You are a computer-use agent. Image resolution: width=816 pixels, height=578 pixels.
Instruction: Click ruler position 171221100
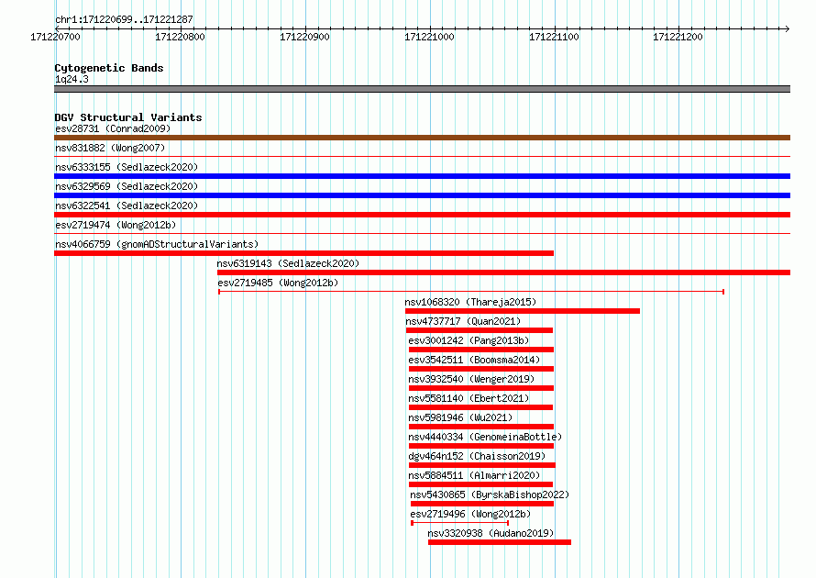coord(554,37)
